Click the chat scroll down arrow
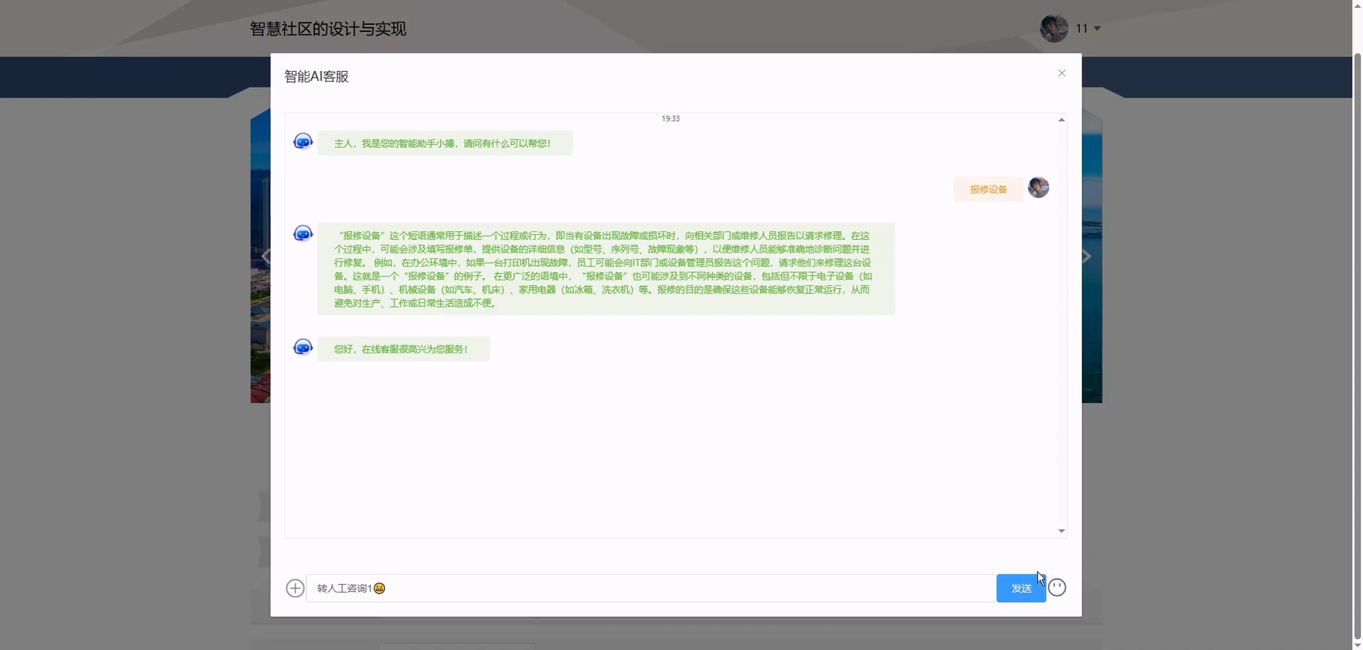Viewport: 1363px width, 650px height. pyautogui.click(x=1061, y=530)
